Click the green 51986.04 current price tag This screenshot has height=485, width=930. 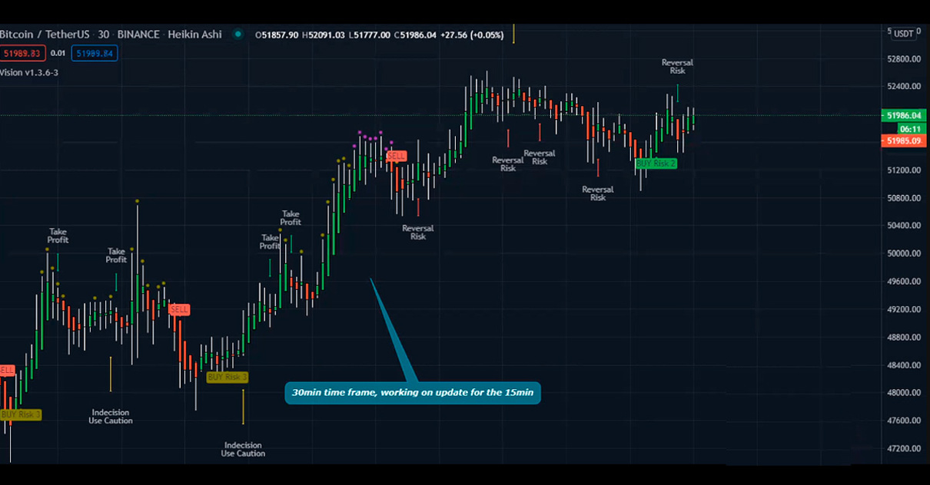(x=904, y=116)
